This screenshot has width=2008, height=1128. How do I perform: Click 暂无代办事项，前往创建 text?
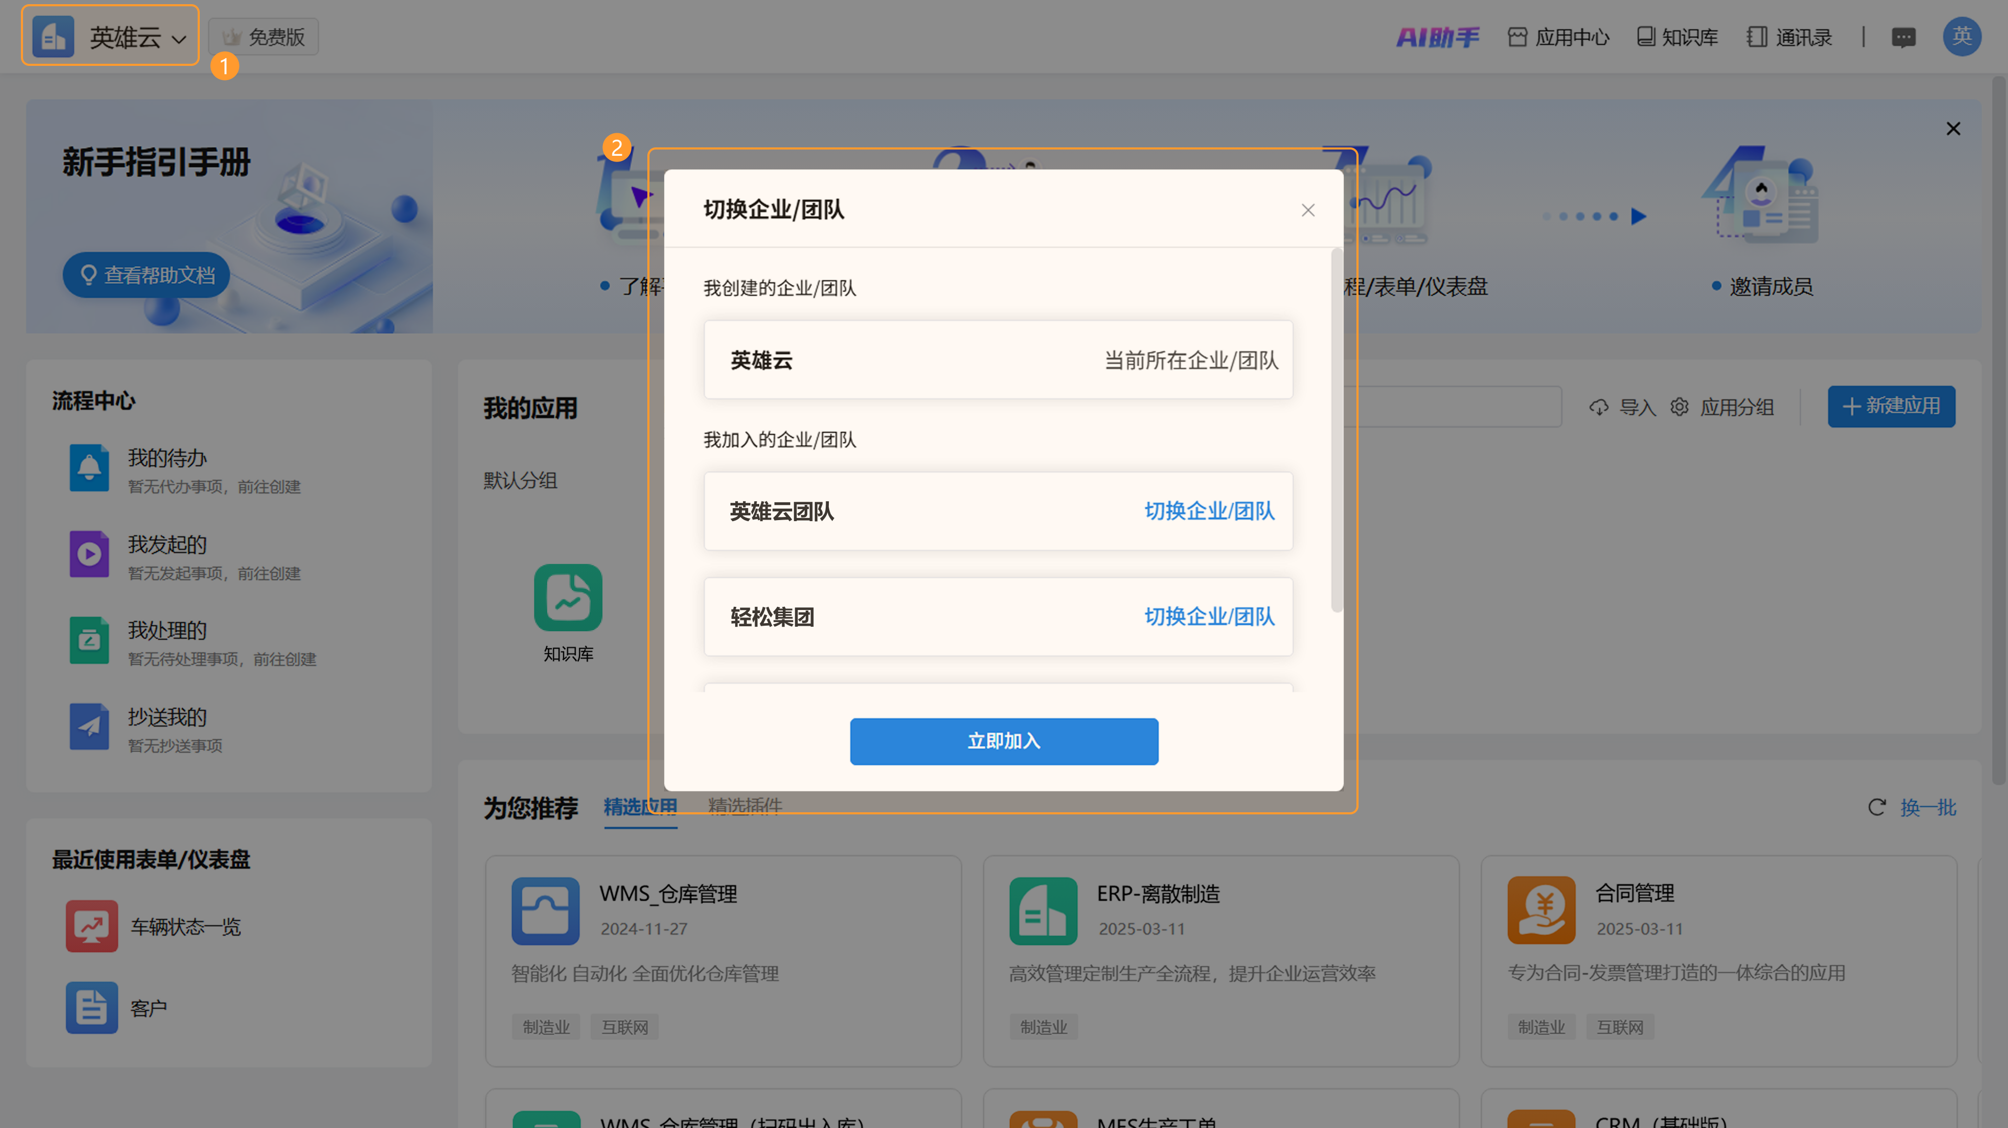214,487
